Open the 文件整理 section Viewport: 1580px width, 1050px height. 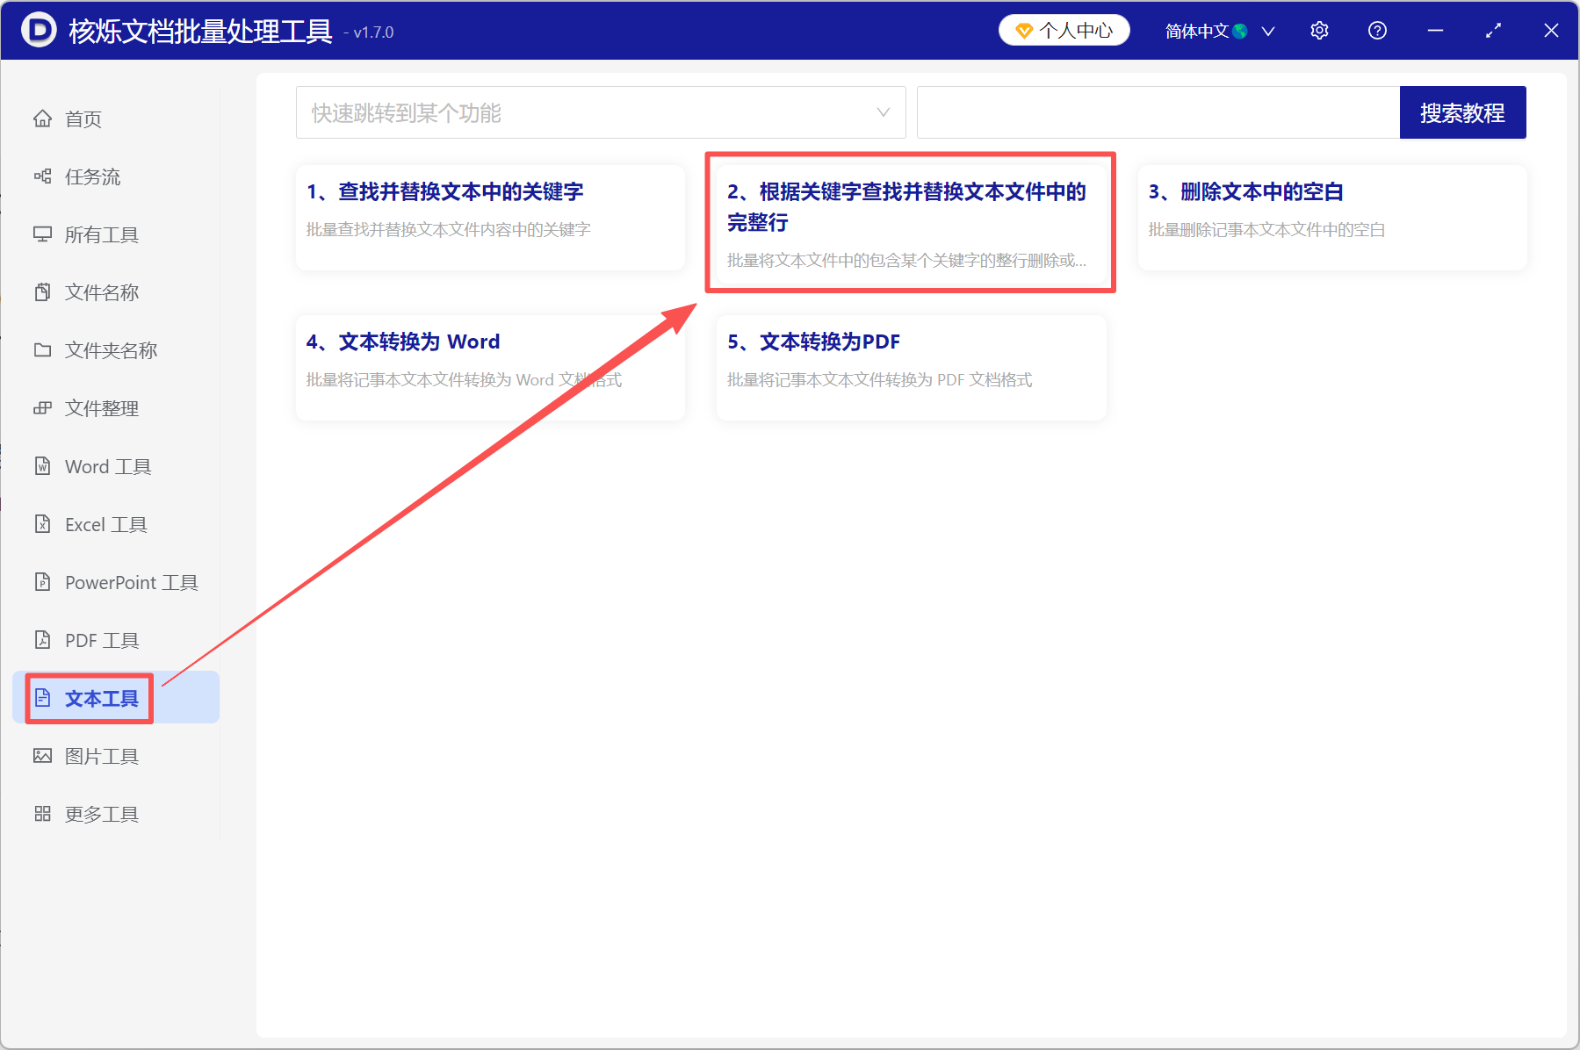coord(101,408)
